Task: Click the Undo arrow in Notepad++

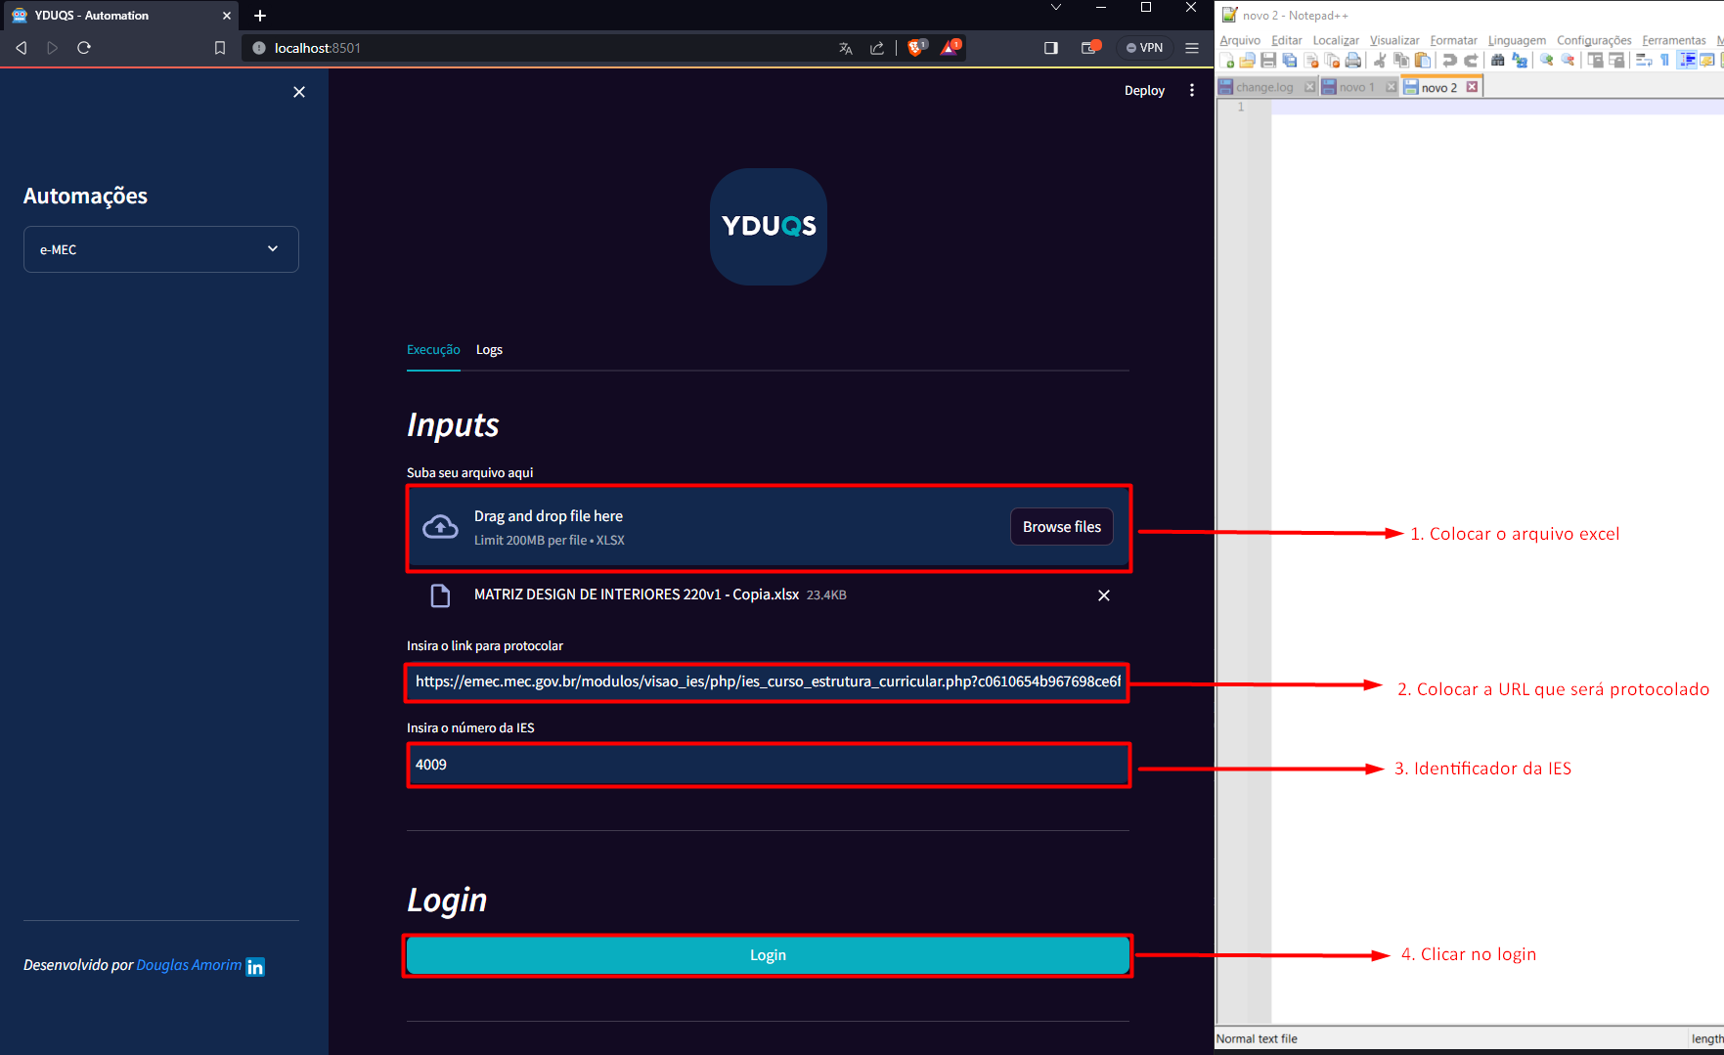Action: point(1449,61)
